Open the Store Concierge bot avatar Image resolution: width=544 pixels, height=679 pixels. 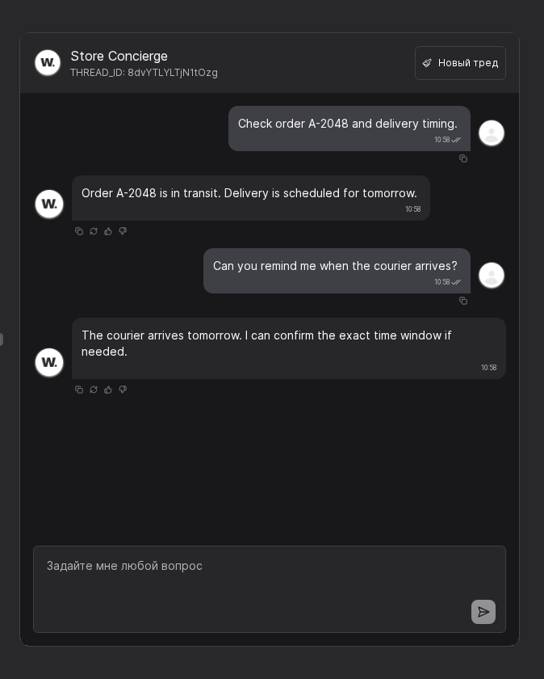(x=48, y=62)
